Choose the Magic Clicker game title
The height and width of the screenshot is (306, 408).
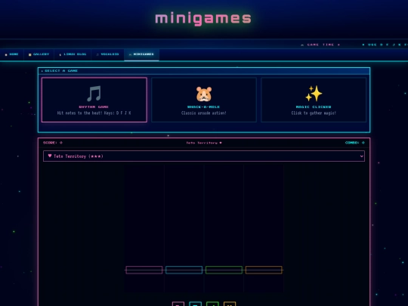[x=314, y=107]
